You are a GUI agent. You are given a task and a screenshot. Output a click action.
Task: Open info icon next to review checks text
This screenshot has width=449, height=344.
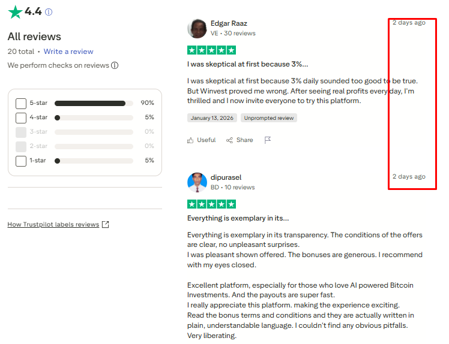tap(115, 65)
